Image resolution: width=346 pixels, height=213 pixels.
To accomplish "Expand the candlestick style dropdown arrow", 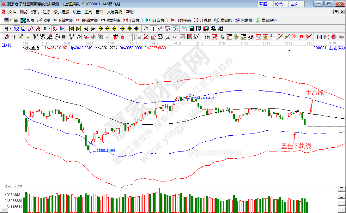I will click(x=49, y=29).
